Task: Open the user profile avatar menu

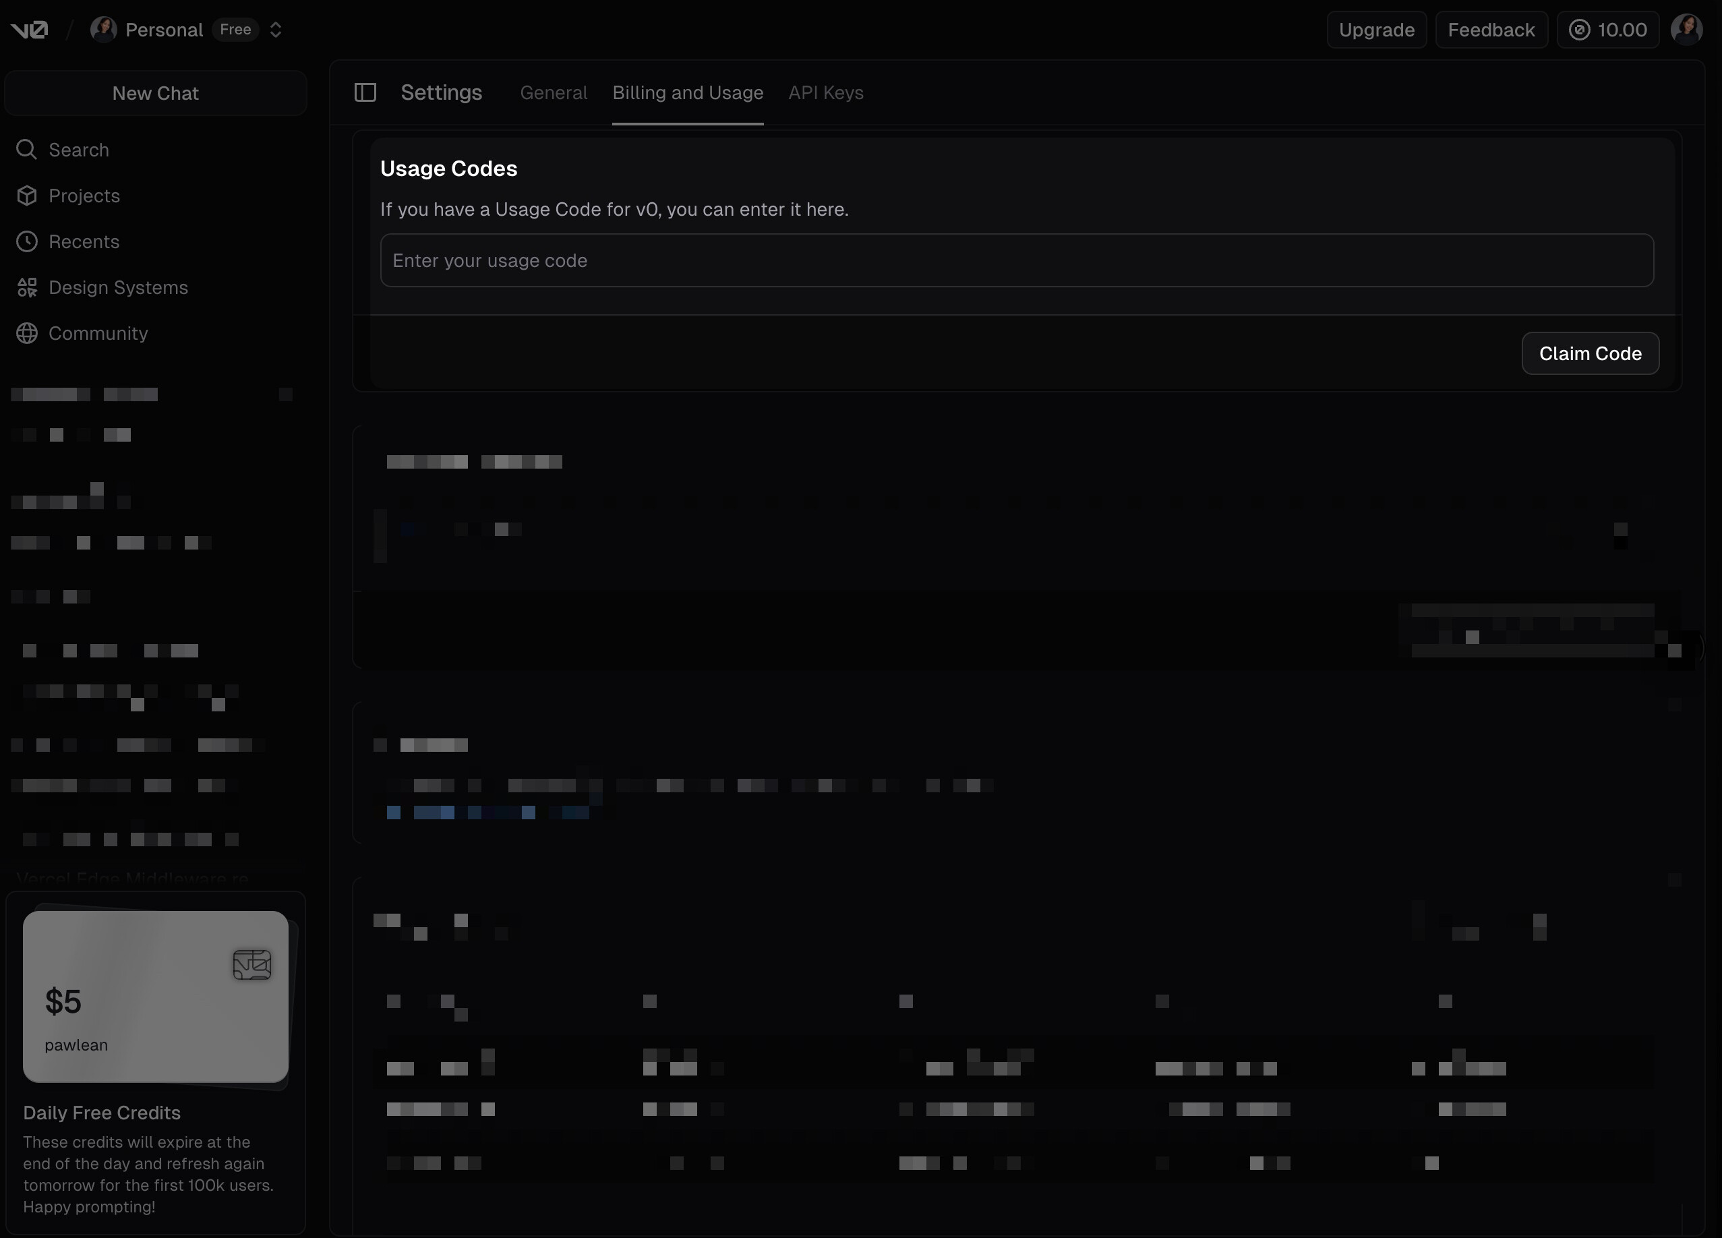Action: tap(1686, 30)
